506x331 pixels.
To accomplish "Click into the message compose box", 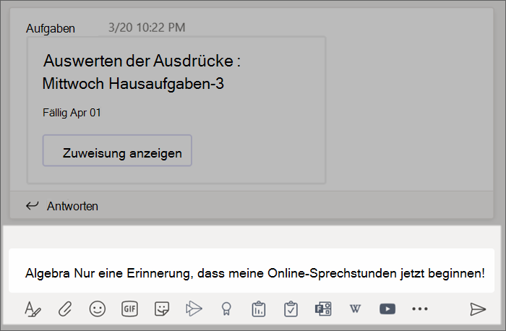I will click(x=252, y=270).
